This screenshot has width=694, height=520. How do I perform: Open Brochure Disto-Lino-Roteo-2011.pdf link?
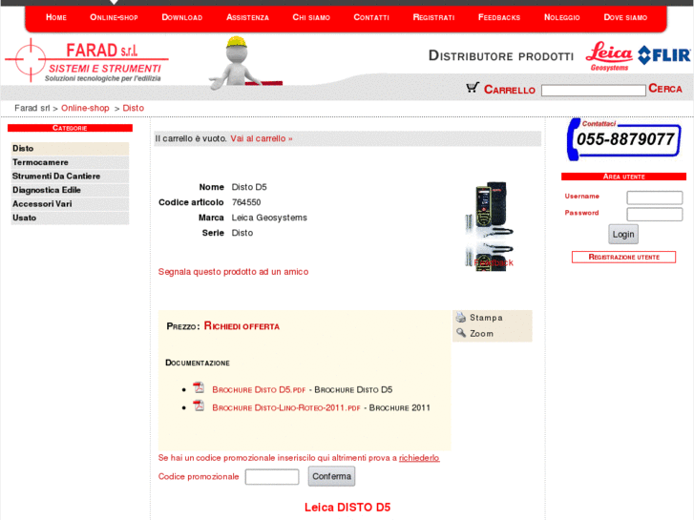pyautogui.click(x=286, y=408)
